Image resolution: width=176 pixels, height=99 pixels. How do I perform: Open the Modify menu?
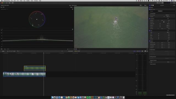click(28, 1)
